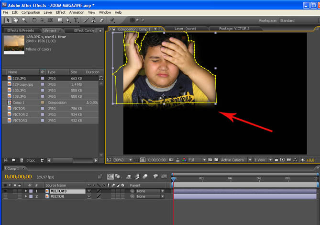The image size is (320, 225).
Task: Expand the VICTOR3 layer properties
Action: tap(26, 191)
